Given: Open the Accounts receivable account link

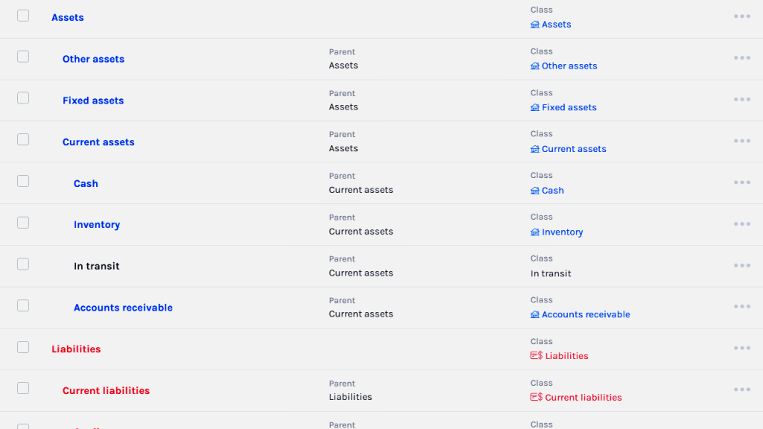Looking at the screenshot, I should (123, 308).
